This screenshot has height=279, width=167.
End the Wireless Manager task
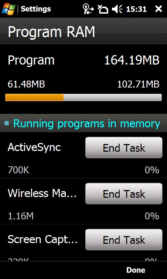[x=124, y=194]
